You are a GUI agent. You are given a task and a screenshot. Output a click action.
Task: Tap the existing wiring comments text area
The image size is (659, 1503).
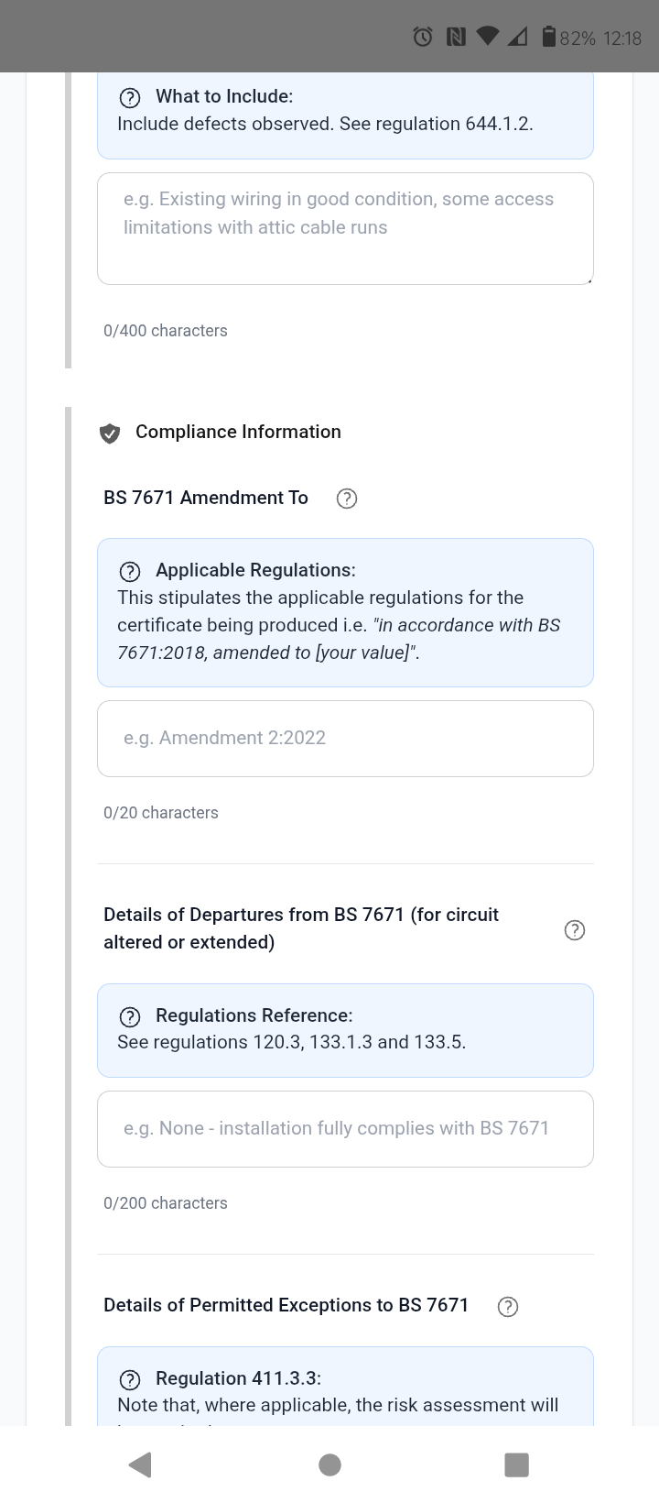click(345, 228)
